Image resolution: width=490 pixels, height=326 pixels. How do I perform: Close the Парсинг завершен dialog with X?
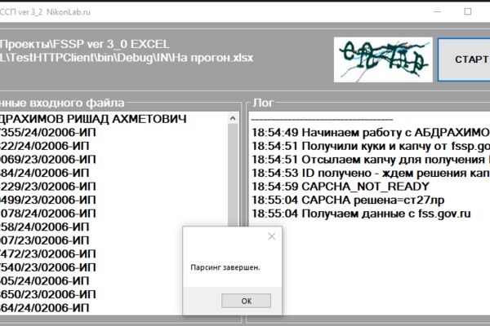[272, 236]
